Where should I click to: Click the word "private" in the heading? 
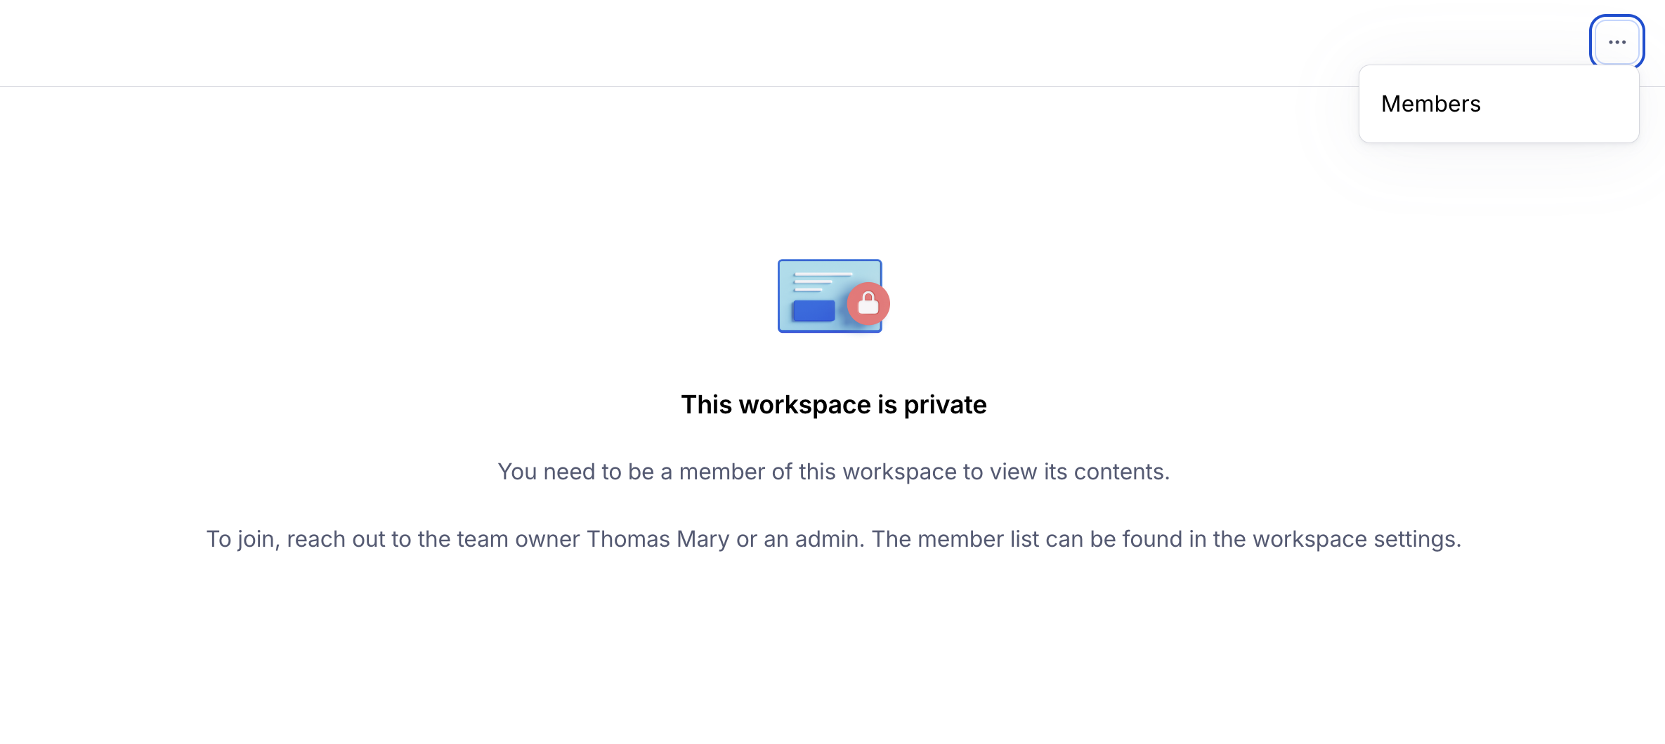pos(945,405)
